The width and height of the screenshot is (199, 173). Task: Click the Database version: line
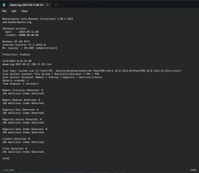(x=15, y=29)
